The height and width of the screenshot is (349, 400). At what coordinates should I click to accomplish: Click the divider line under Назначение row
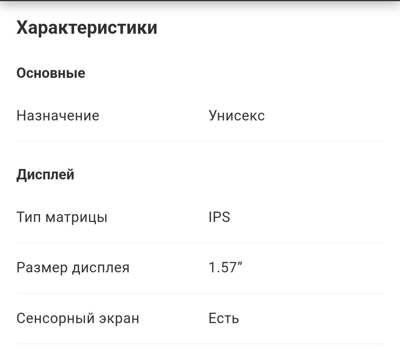pos(200,141)
